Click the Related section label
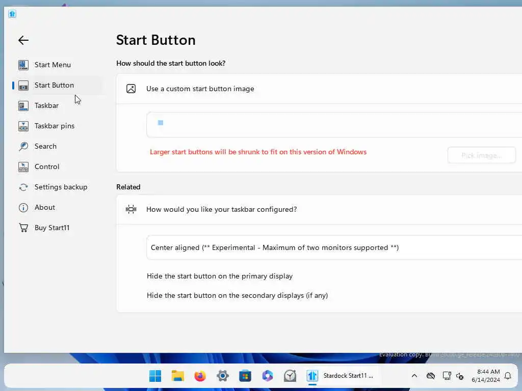Viewport: 522px width, 391px height. click(128, 187)
